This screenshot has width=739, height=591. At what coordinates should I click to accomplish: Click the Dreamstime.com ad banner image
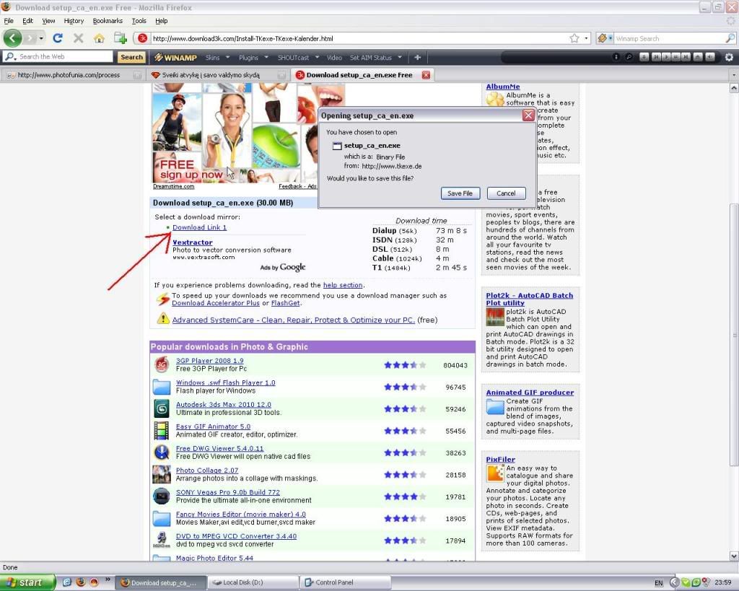tap(235, 133)
